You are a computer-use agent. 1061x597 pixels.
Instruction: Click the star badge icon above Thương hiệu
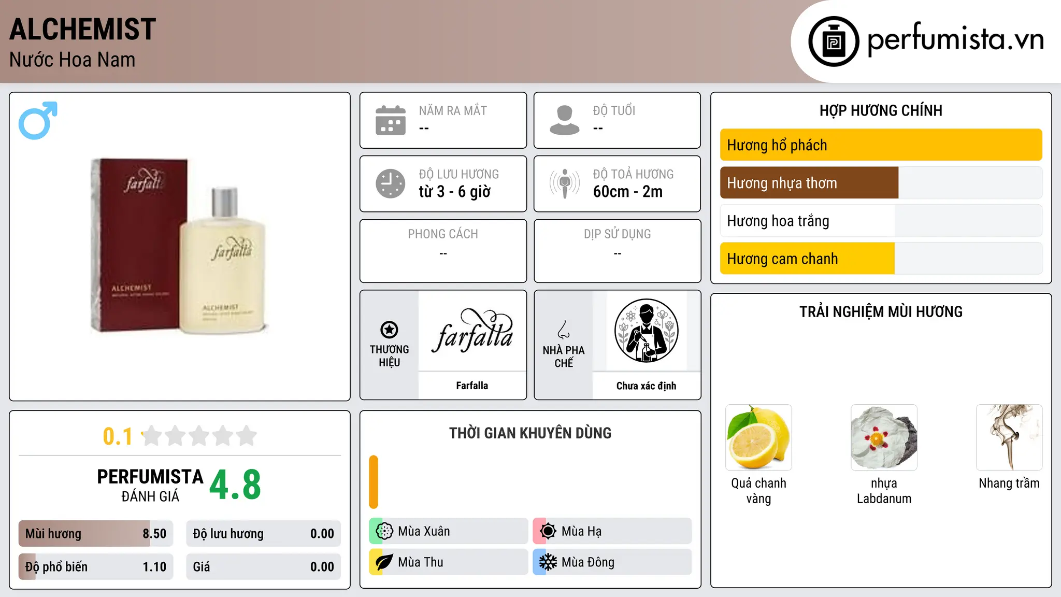pyautogui.click(x=389, y=330)
